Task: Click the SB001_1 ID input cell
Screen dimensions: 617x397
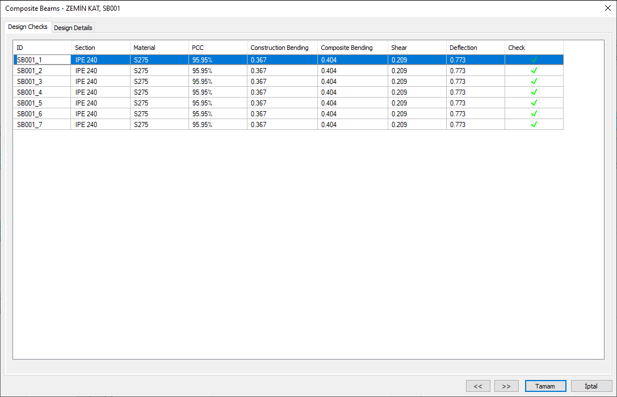Action: click(x=42, y=60)
